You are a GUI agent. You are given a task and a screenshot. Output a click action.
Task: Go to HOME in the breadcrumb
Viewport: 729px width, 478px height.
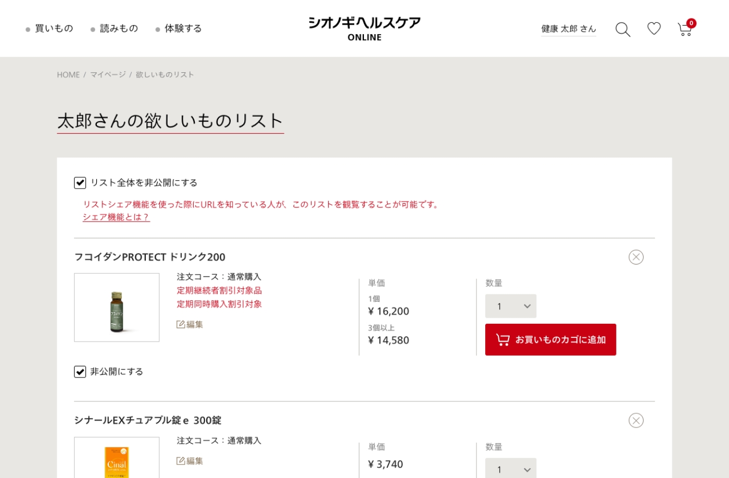point(69,74)
